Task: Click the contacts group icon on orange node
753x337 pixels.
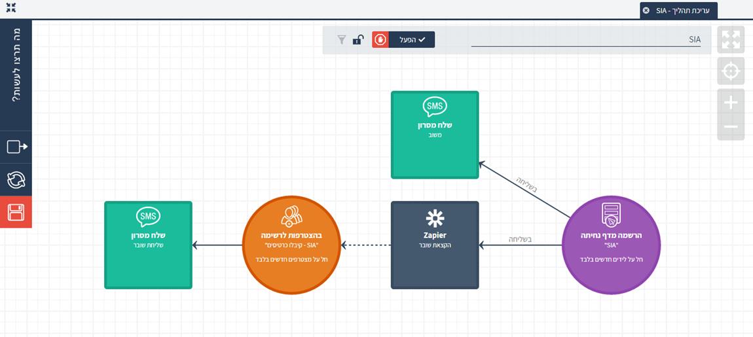Action: [291, 217]
